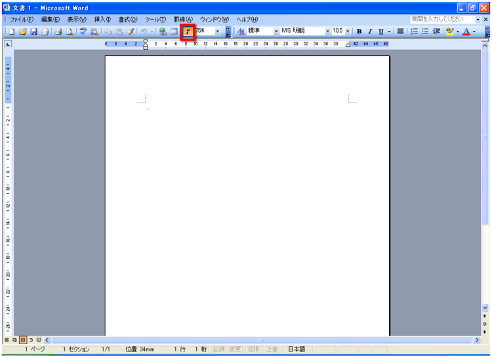Click the permission/e-mail icon next to Save
Image resolution: width=492 pixels, height=356 pixels.
pyautogui.click(x=45, y=32)
